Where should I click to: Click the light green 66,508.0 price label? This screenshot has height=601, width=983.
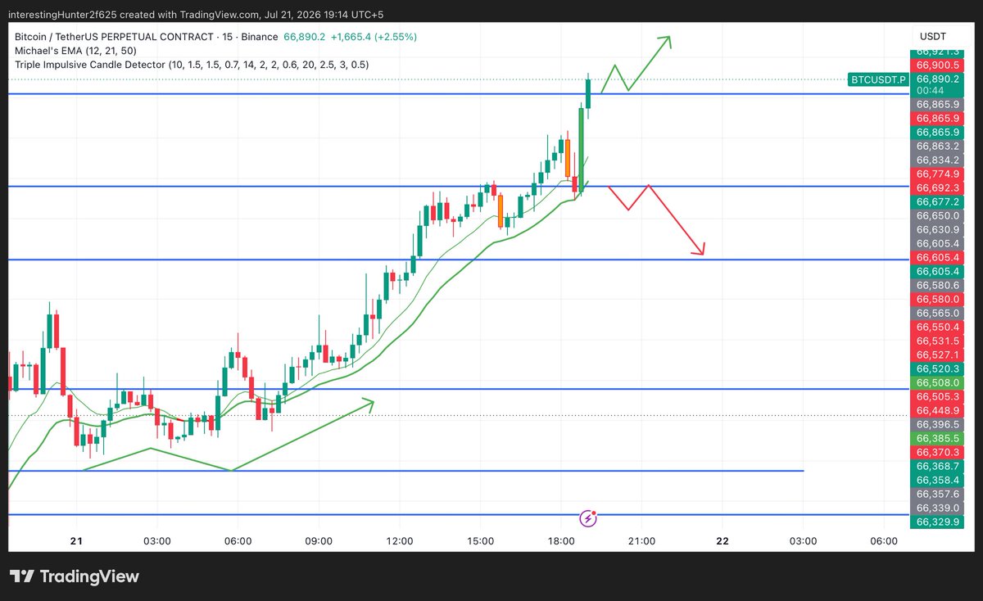pos(938,382)
